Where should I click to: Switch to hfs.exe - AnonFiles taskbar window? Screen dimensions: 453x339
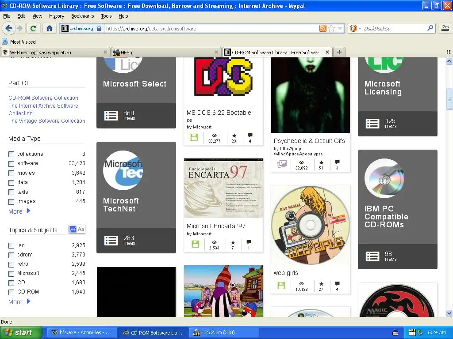(x=81, y=332)
